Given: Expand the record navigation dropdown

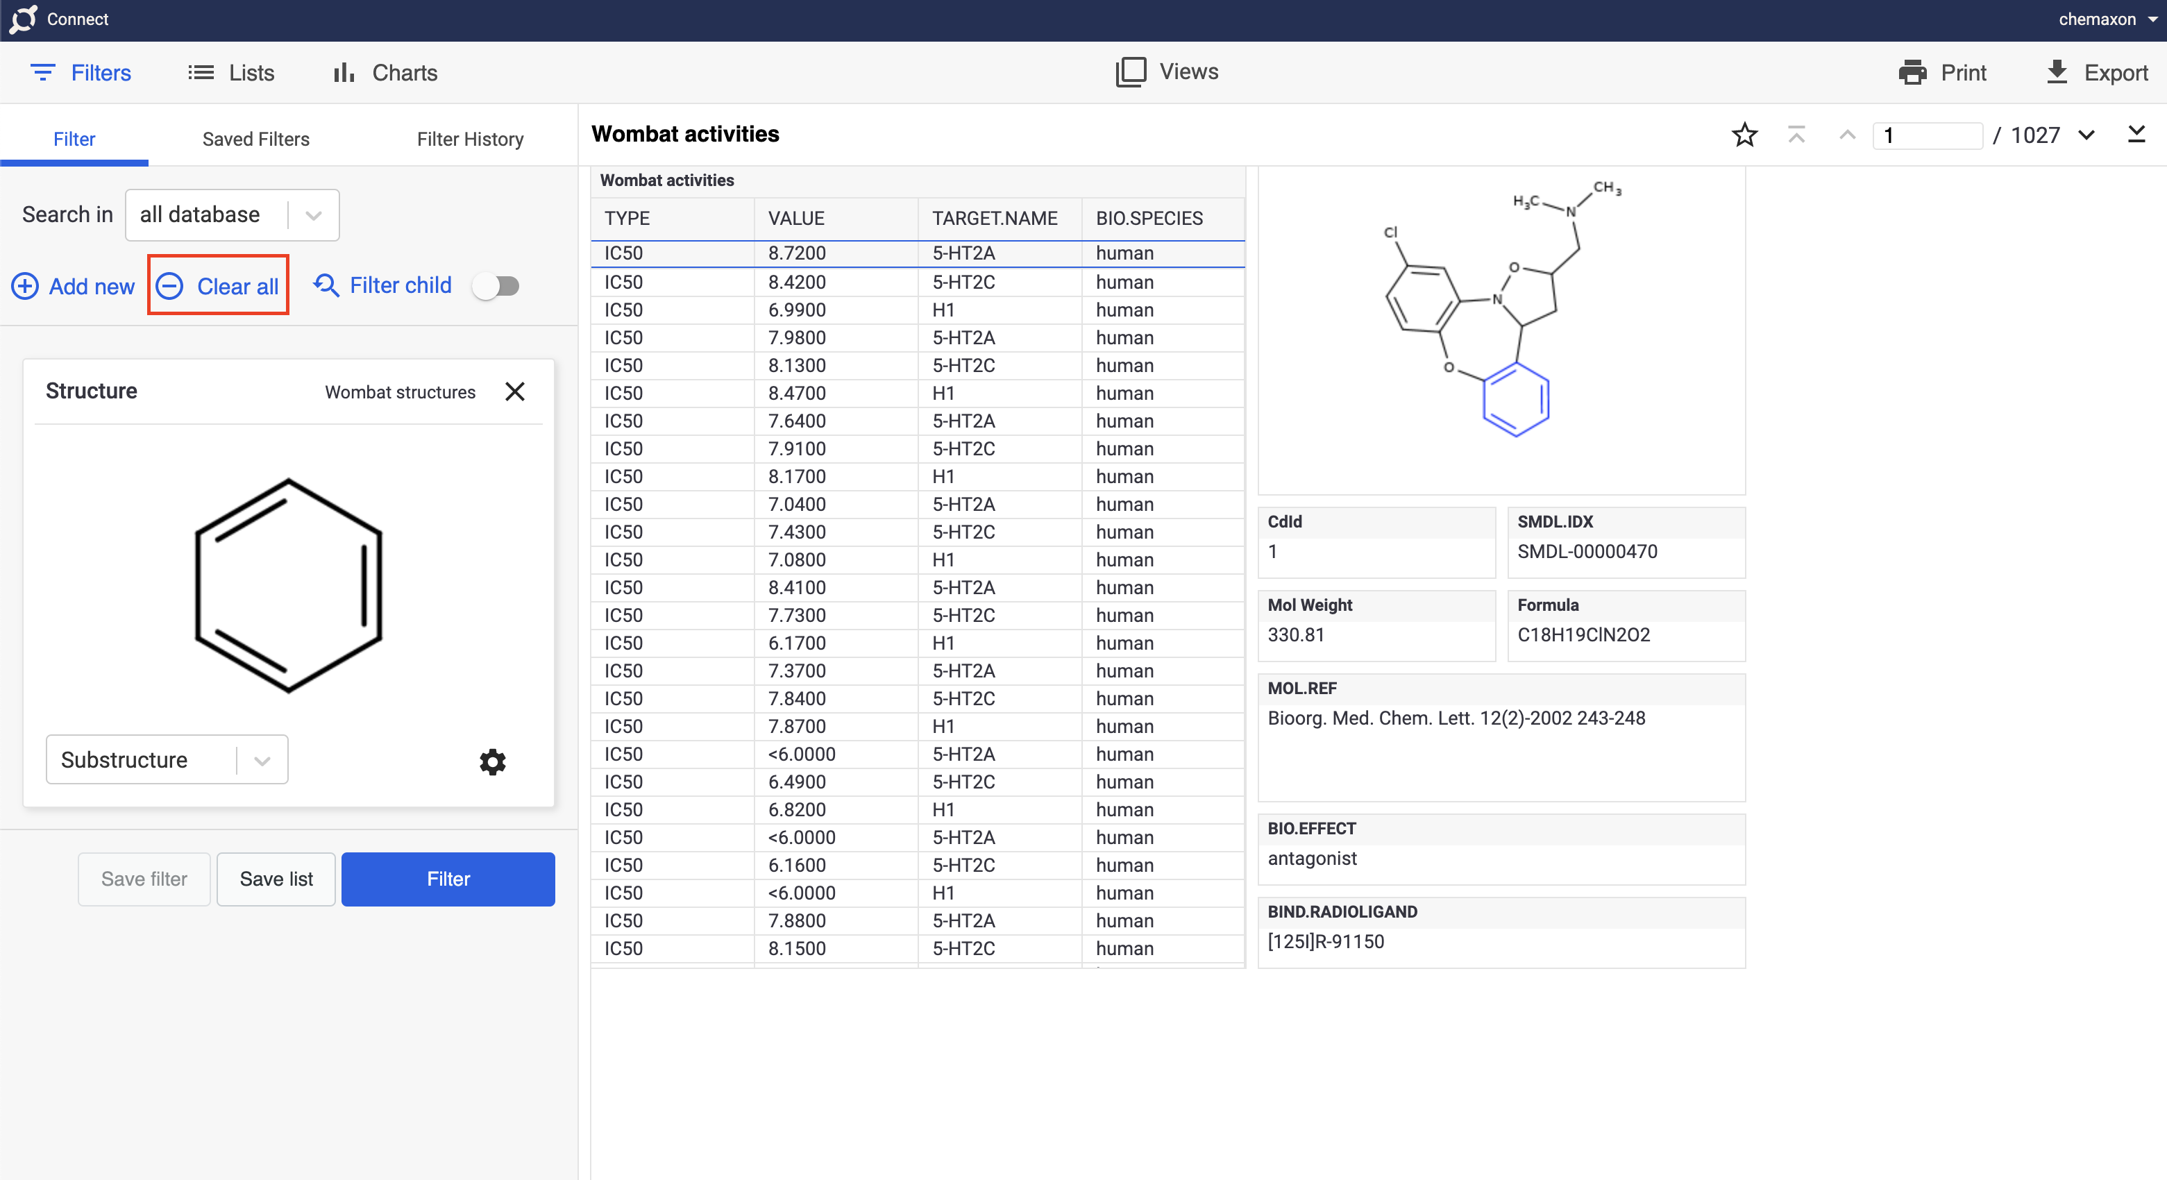Looking at the screenshot, I should click(x=2086, y=134).
